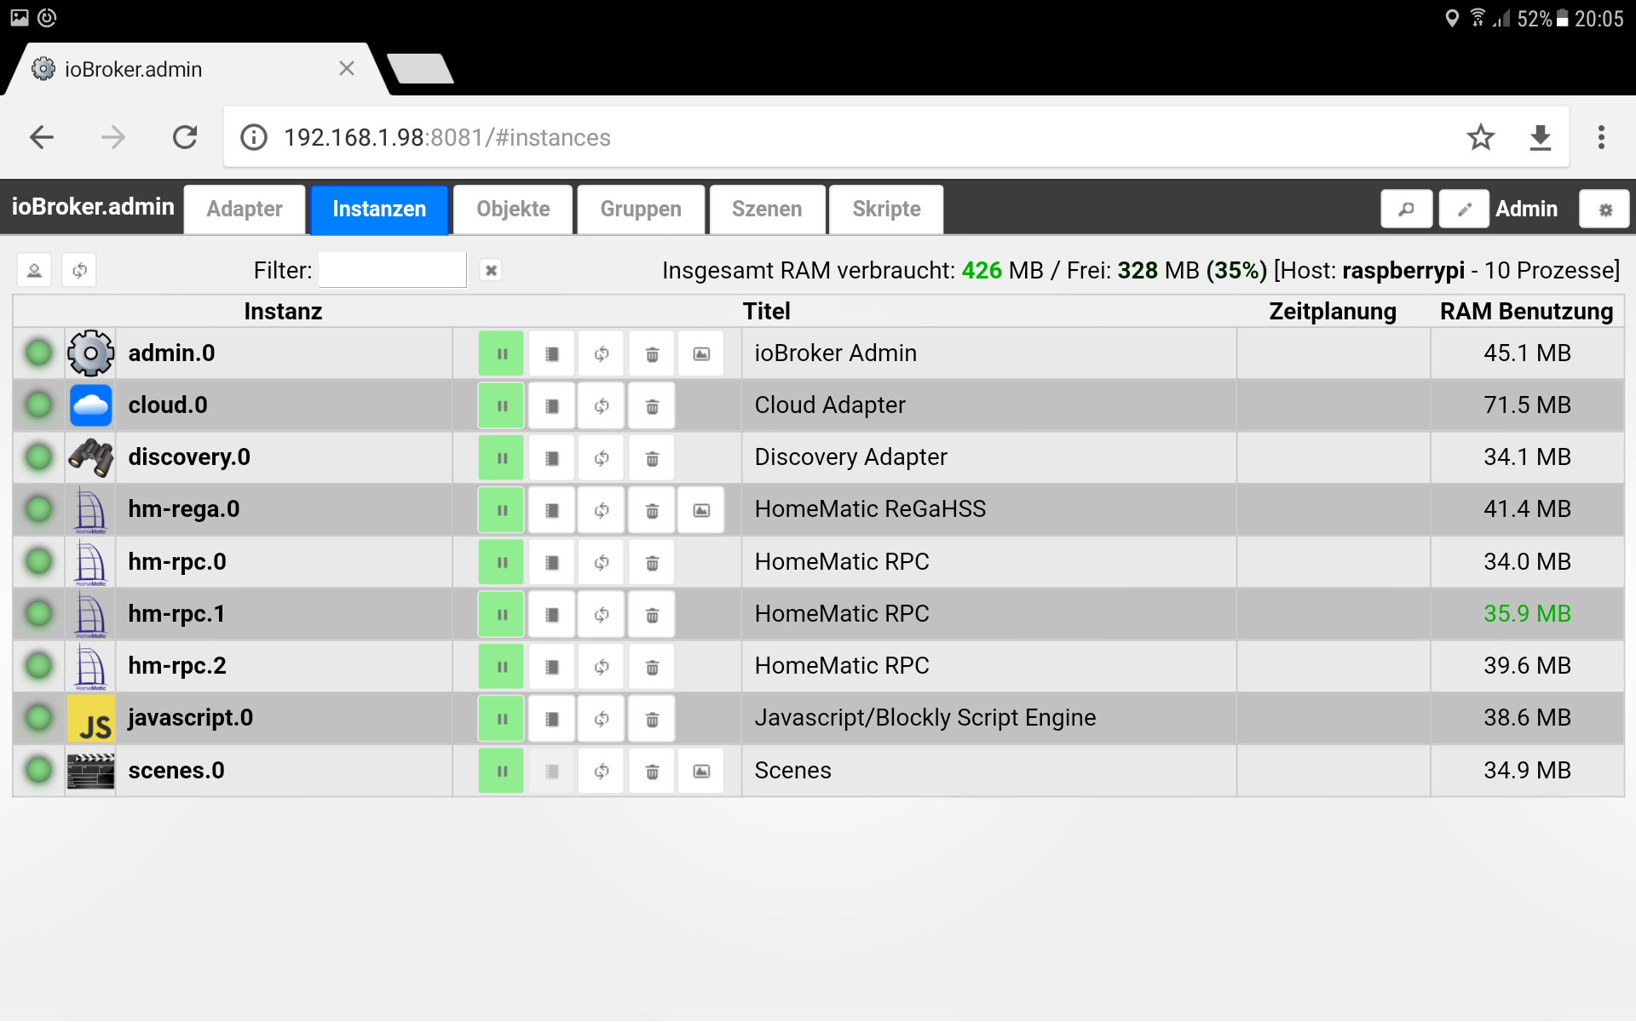The height and width of the screenshot is (1022, 1636).
Task: Restart the admin.0 instance
Action: (x=602, y=353)
